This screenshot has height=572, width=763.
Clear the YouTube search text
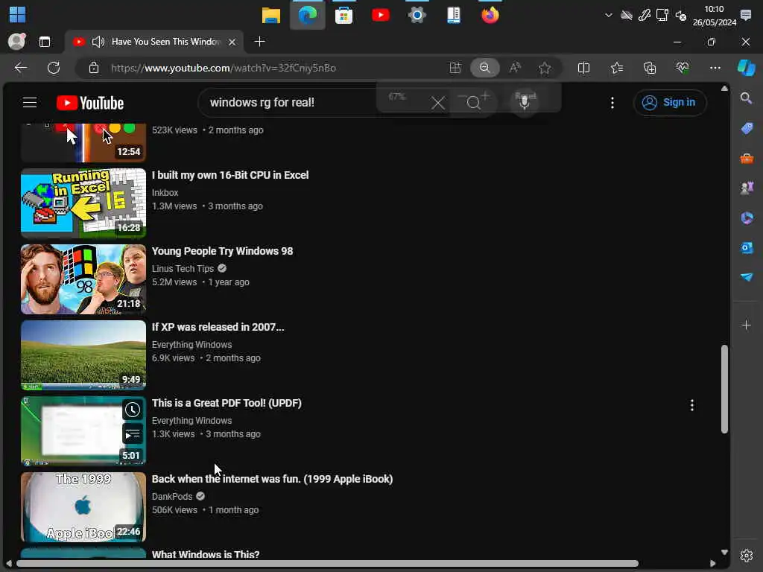[438, 103]
